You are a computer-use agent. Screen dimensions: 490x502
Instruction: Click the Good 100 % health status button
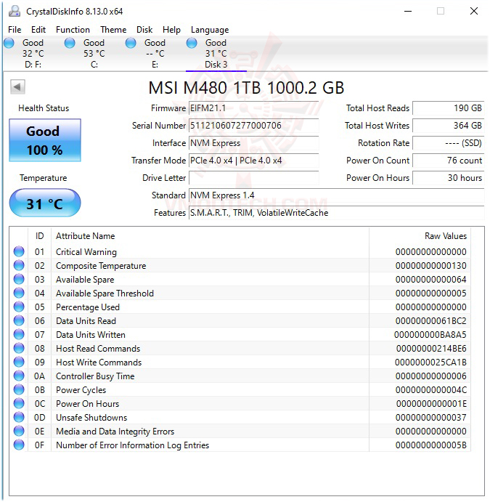click(x=45, y=140)
